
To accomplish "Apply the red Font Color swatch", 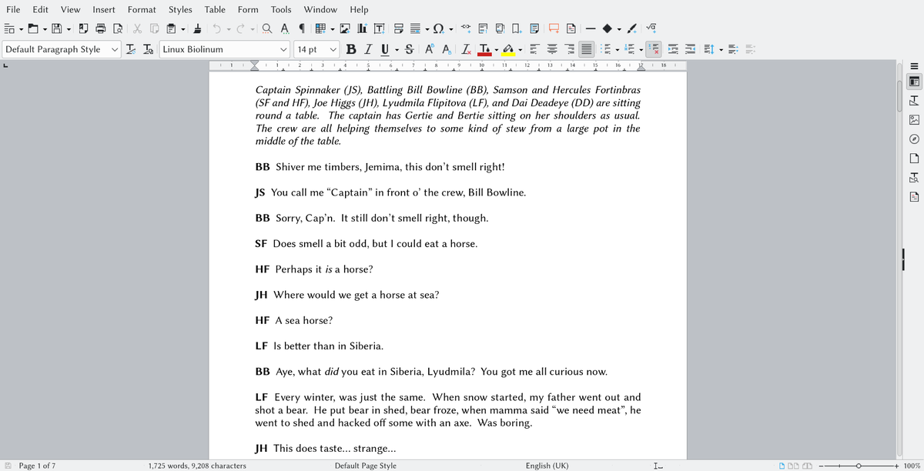I will [484, 49].
